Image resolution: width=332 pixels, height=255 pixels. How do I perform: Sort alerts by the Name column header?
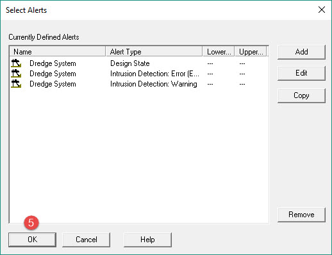(58, 52)
